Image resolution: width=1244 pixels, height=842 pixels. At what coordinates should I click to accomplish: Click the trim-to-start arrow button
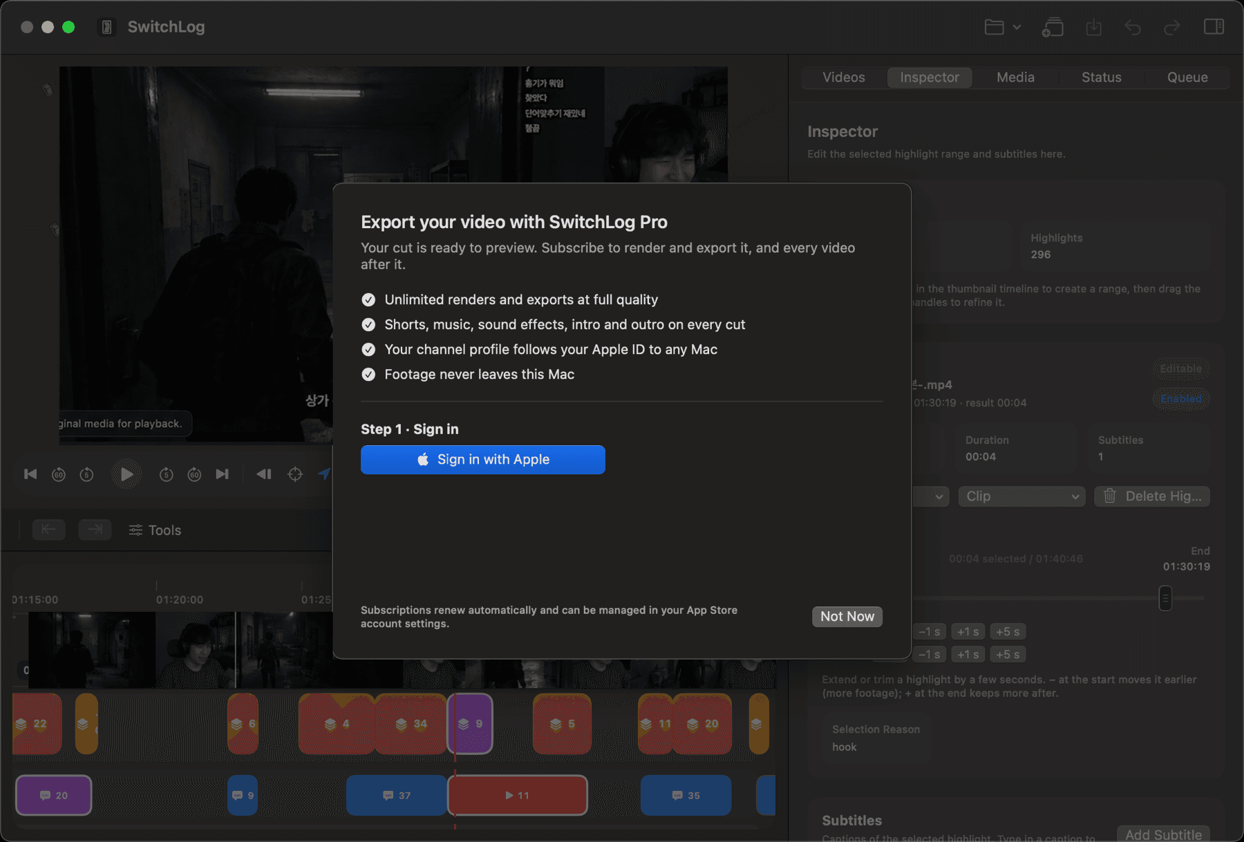point(48,530)
